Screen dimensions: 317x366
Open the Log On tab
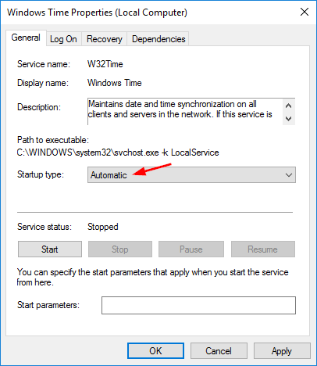63,39
